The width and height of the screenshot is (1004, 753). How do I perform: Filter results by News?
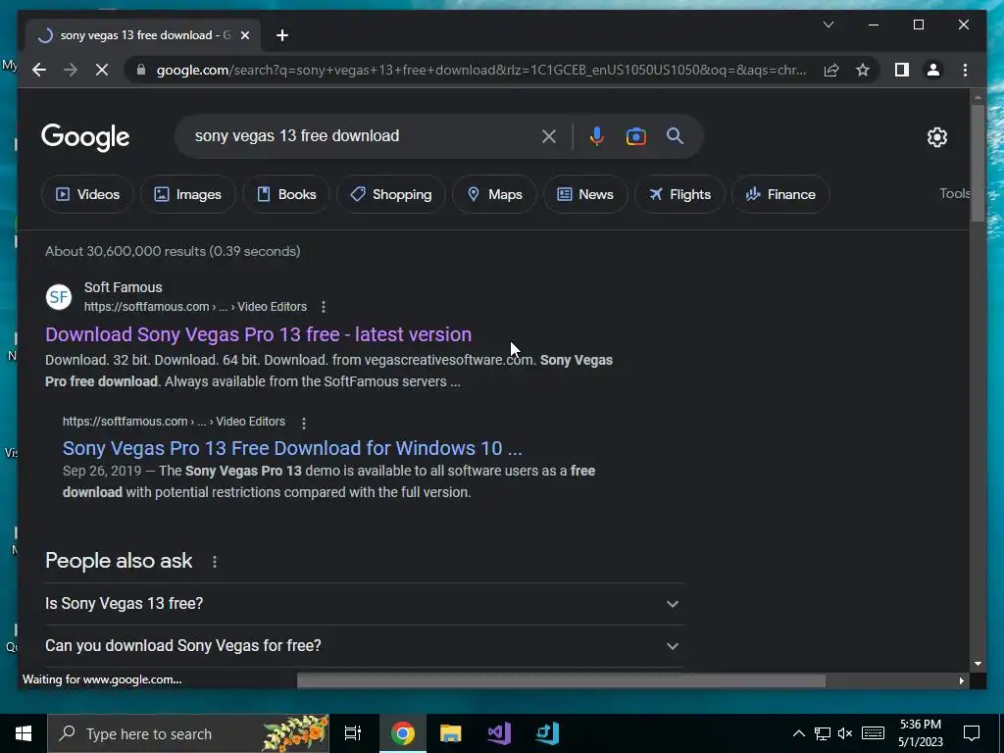tap(585, 194)
